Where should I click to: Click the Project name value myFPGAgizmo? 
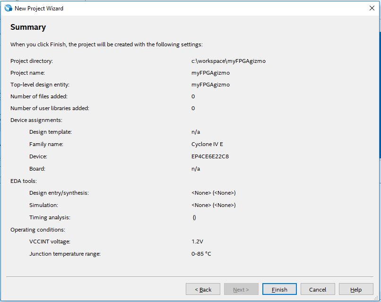click(210, 73)
